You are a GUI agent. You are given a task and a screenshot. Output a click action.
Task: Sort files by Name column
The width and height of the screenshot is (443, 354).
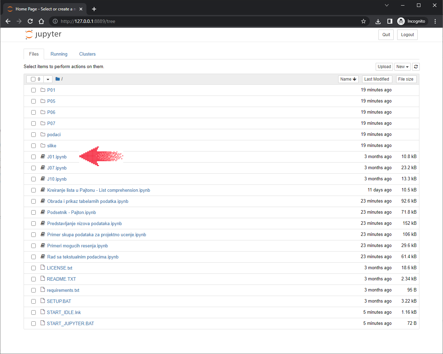tap(348, 79)
